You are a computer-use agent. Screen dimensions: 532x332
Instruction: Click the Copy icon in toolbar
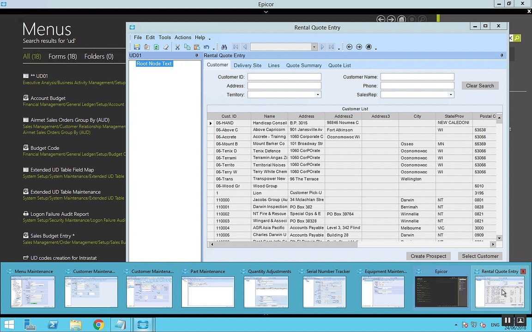tap(187, 47)
